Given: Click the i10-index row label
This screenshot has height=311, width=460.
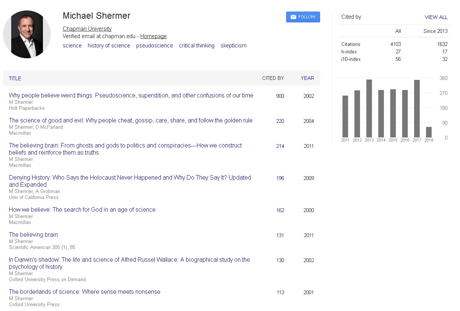Looking at the screenshot, I should click(x=351, y=59).
